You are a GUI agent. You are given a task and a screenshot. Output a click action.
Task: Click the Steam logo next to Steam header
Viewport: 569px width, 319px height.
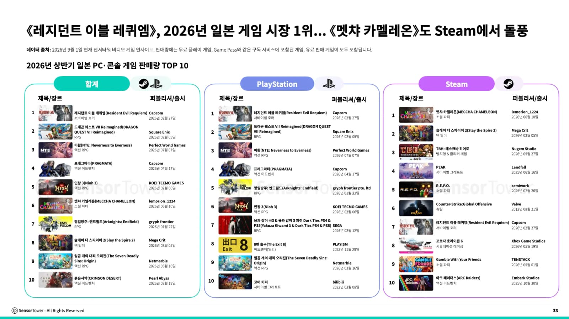coord(509,84)
